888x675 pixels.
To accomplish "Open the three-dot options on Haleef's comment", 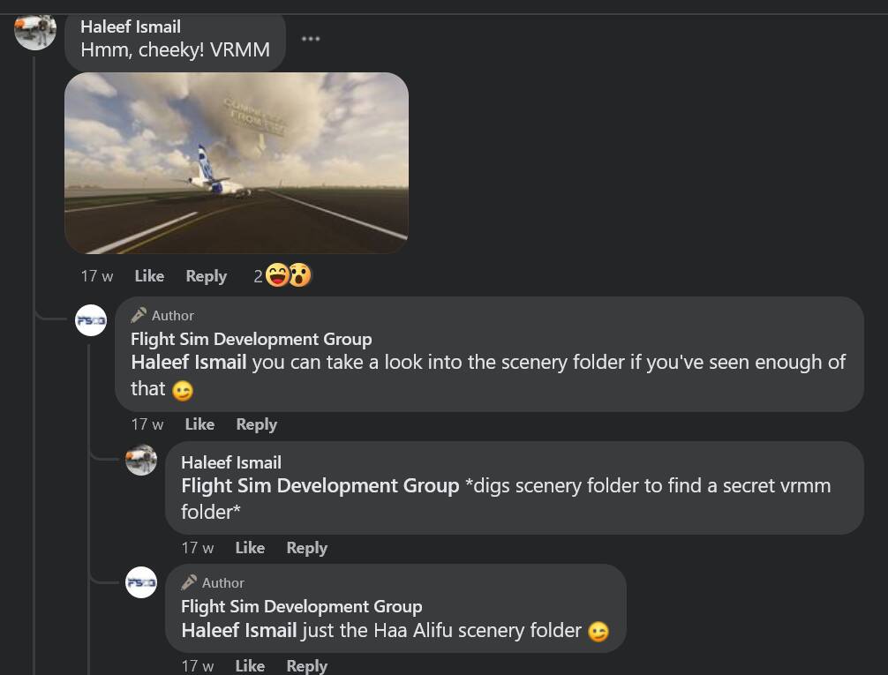I will click(x=311, y=39).
